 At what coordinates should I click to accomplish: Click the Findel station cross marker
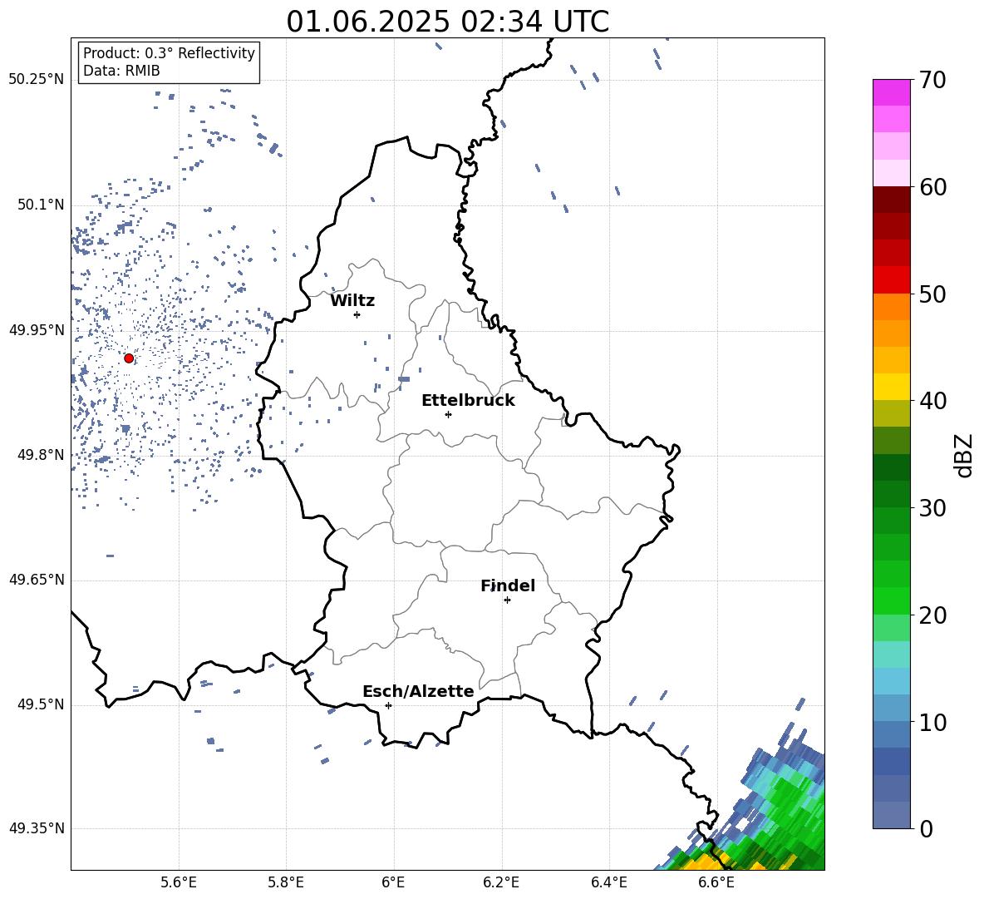pyautogui.click(x=507, y=600)
